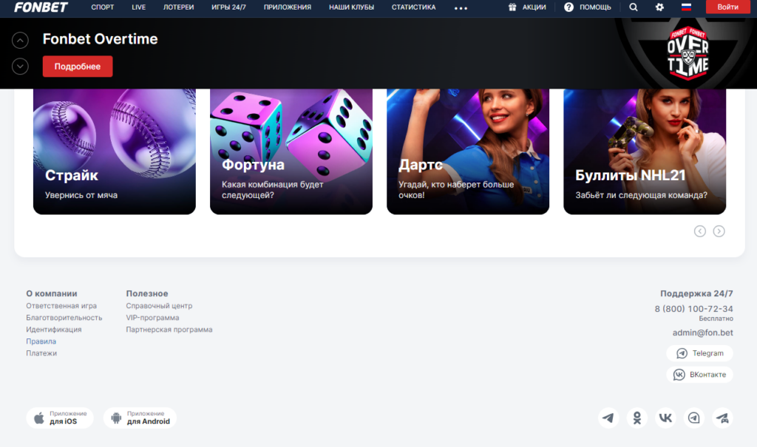Click the О компании footer heading
This screenshot has width=757, height=447.
pyautogui.click(x=52, y=293)
